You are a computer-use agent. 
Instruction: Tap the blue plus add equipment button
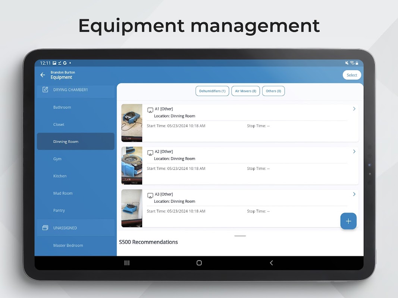[348, 221]
